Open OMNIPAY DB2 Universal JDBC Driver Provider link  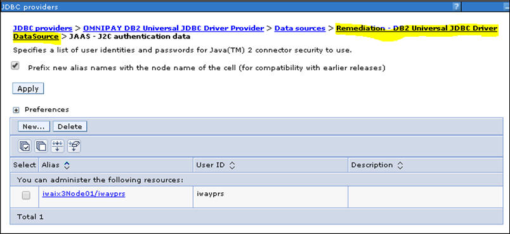173,28
